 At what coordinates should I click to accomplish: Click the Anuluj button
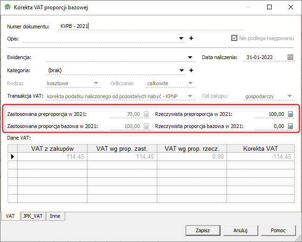241,230
